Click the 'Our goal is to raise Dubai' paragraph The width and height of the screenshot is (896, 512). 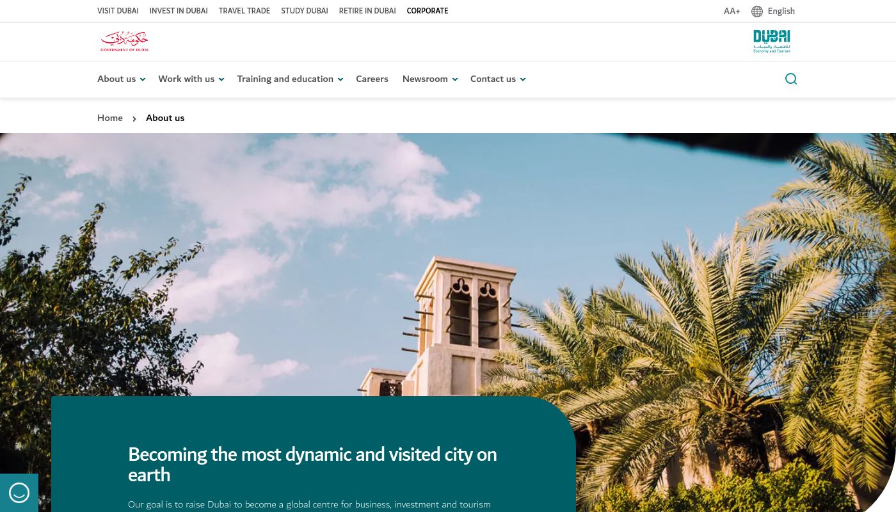[x=309, y=505]
